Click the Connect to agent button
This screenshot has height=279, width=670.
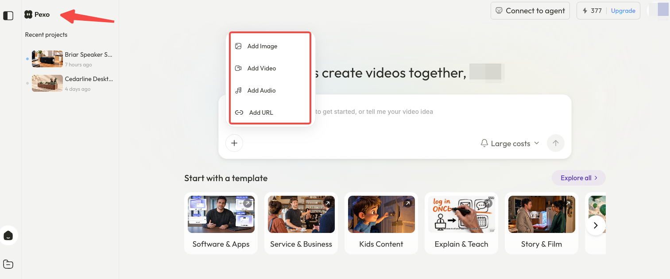click(530, 11)
